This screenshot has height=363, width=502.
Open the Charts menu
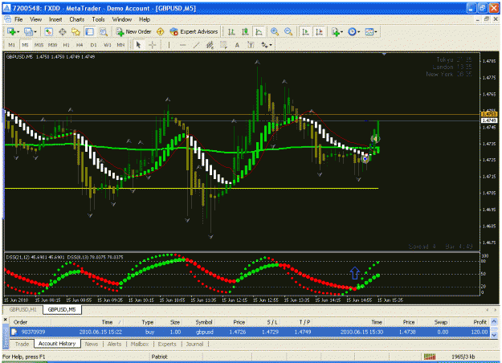click(77, 19)
